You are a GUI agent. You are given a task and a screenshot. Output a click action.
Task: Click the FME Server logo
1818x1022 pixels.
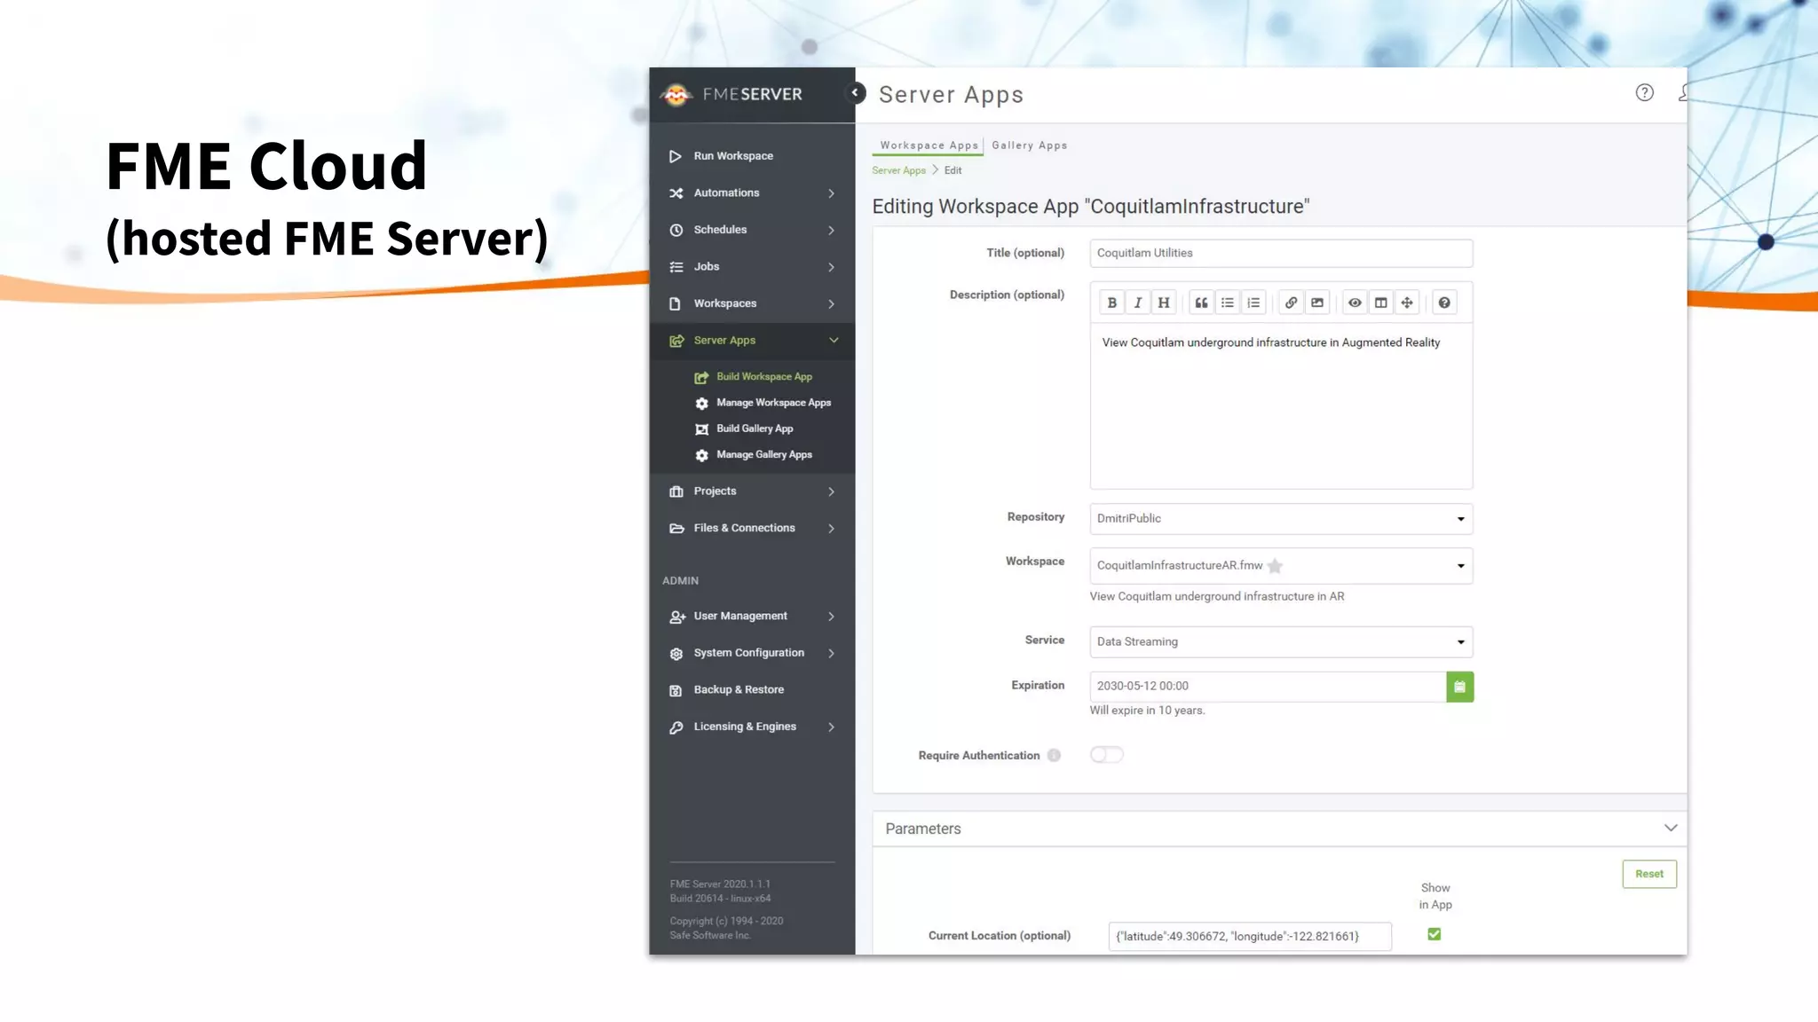click(x=731, y=94)
